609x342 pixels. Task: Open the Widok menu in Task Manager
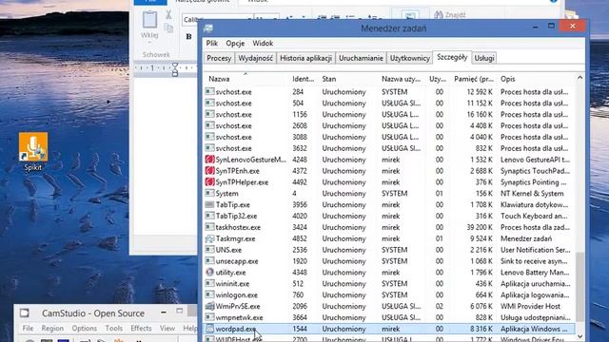(263, 43)
